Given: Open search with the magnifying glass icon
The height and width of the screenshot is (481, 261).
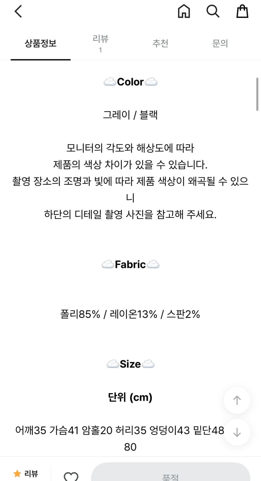Looking at the screenshot, I should pyautogui.click(x=213, y=11).
